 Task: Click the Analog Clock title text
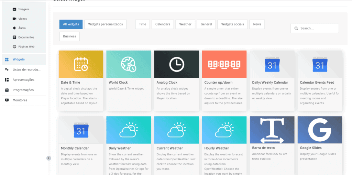point(167,83)
